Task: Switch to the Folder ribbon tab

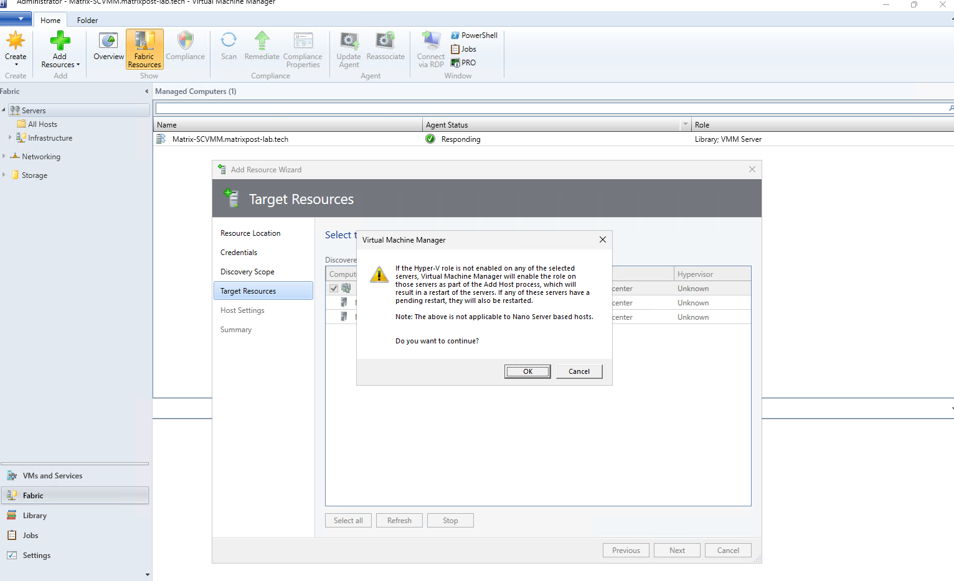Action: (x=87, y=21)
